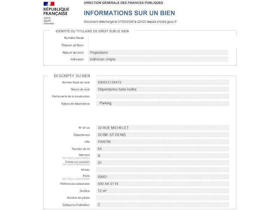Select the address field 32 RUE MICHELET
Screen dimensions: 280x210
(x=162, y=128)
